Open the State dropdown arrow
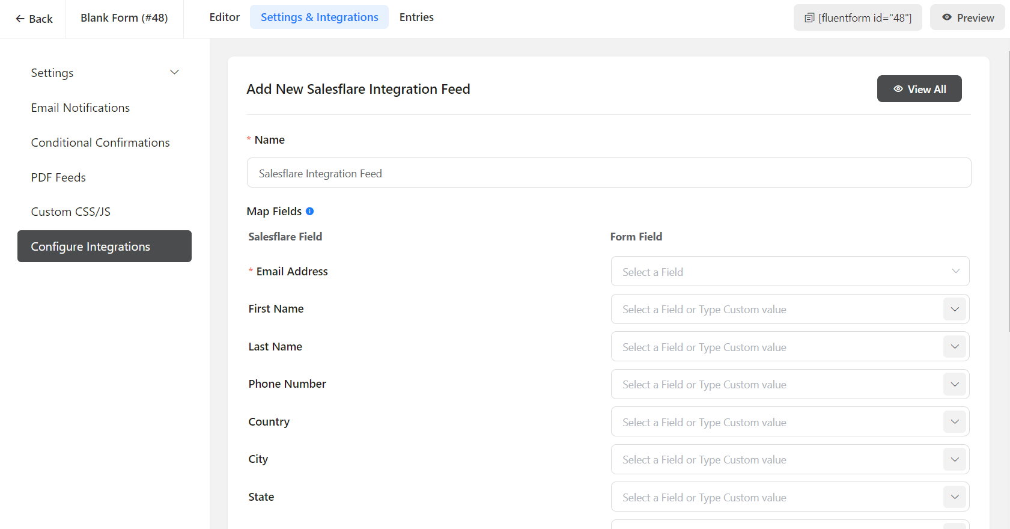The image size is (1010, 529). click(954, 497)
